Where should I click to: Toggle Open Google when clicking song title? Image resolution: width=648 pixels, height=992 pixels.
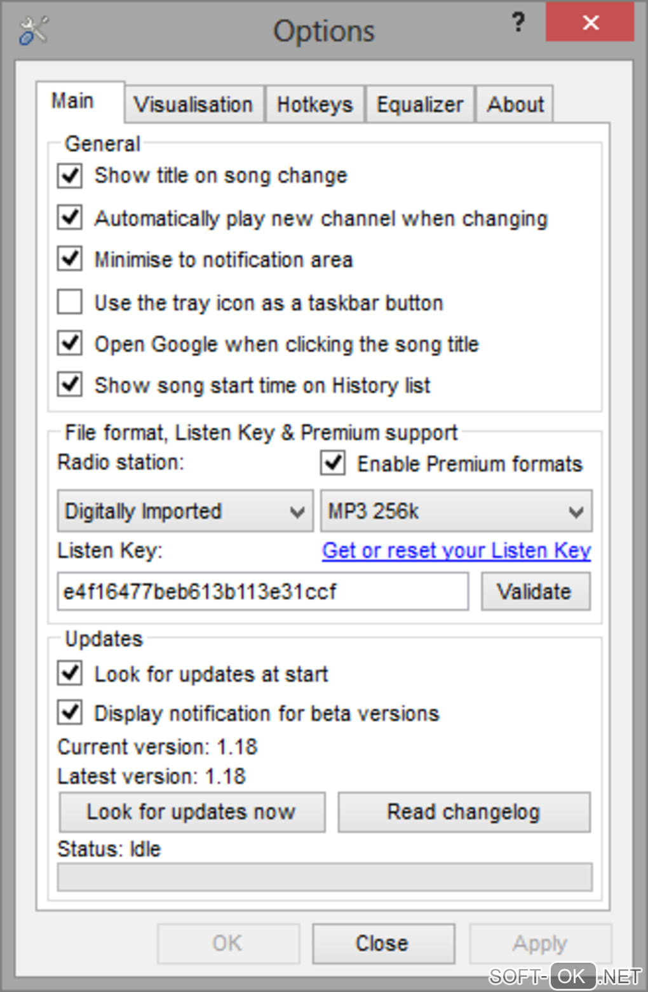70,344
